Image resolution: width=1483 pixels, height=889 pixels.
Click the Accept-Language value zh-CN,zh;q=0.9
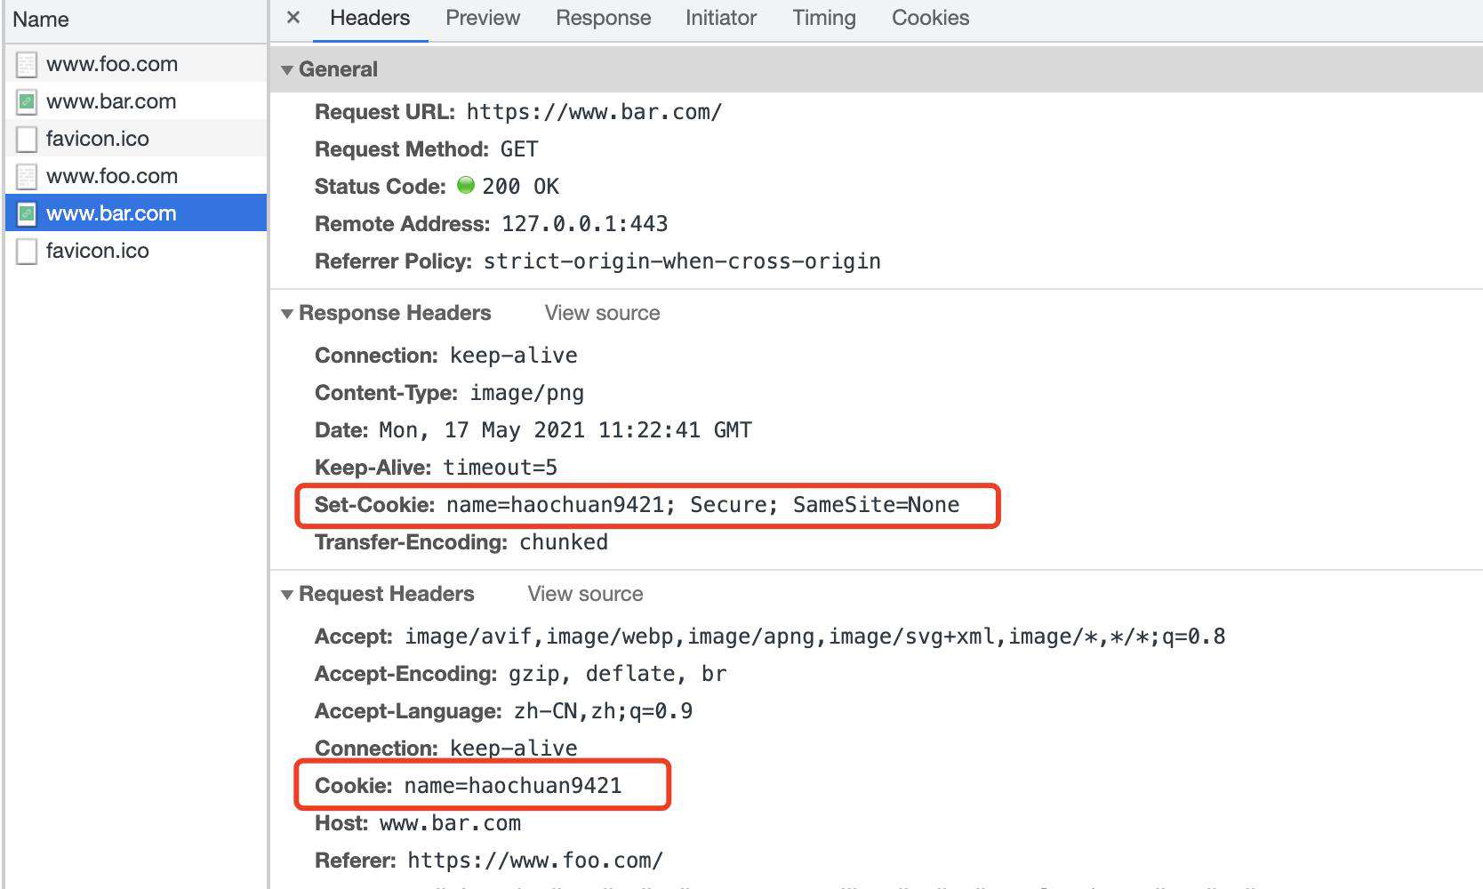click(603, 711)
